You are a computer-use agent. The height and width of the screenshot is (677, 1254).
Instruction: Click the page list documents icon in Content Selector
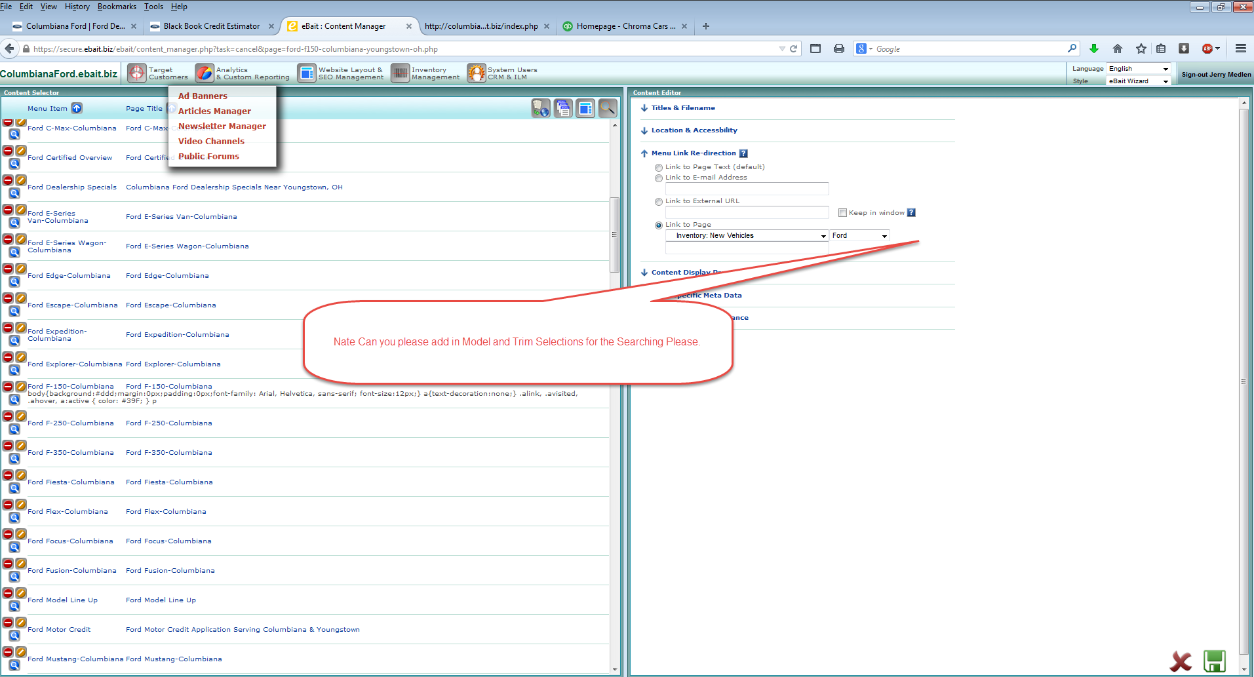coord(563,108)
